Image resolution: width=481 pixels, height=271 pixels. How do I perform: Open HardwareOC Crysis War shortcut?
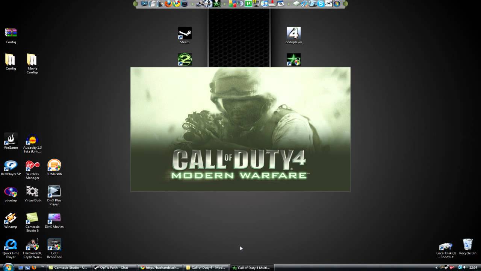(32, 248)
